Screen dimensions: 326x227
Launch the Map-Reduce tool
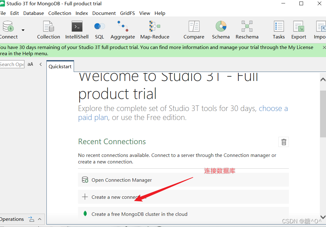click(154, 30)
